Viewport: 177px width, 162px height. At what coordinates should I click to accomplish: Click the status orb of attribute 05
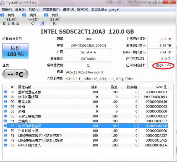click(5, 92)
